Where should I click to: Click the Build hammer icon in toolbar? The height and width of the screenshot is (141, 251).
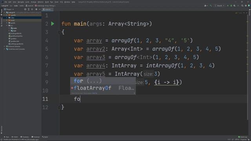coord(211,5)
